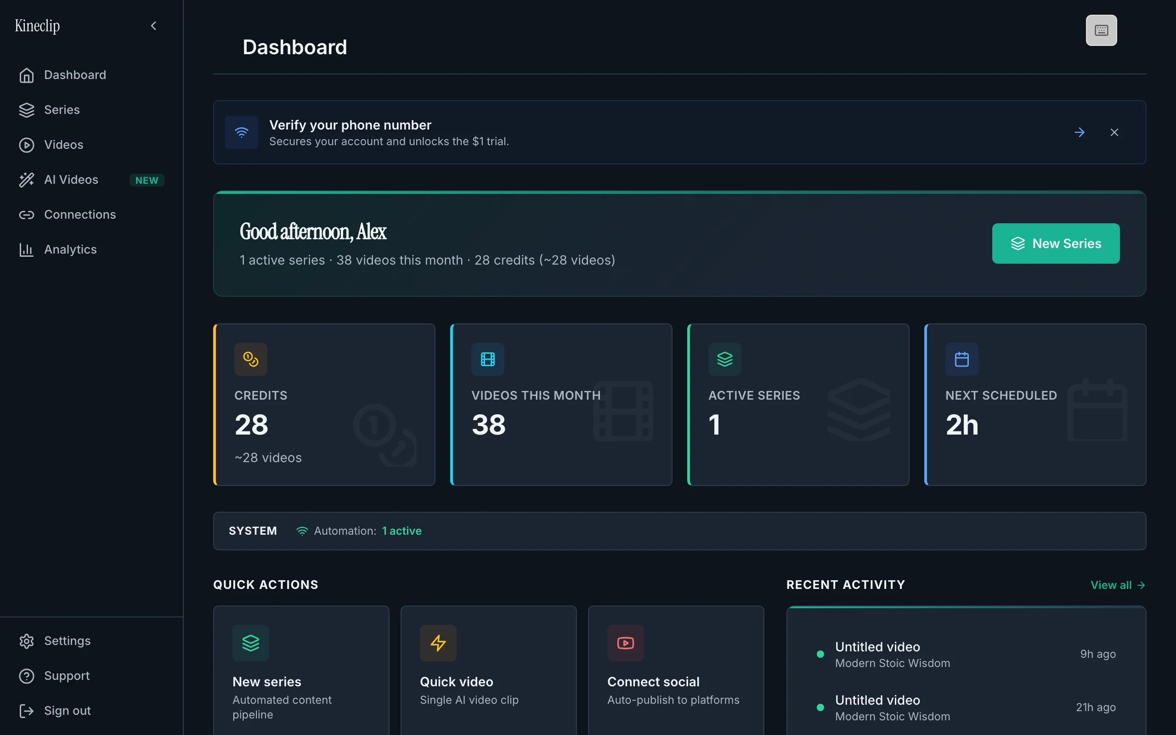Click the Kineclip logo
This screenshot has height=735, width=1176.
[x=37, y=25]
